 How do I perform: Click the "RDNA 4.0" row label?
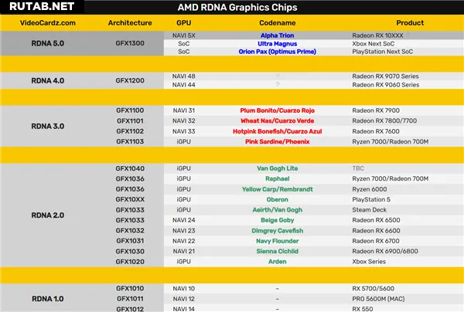48,80
